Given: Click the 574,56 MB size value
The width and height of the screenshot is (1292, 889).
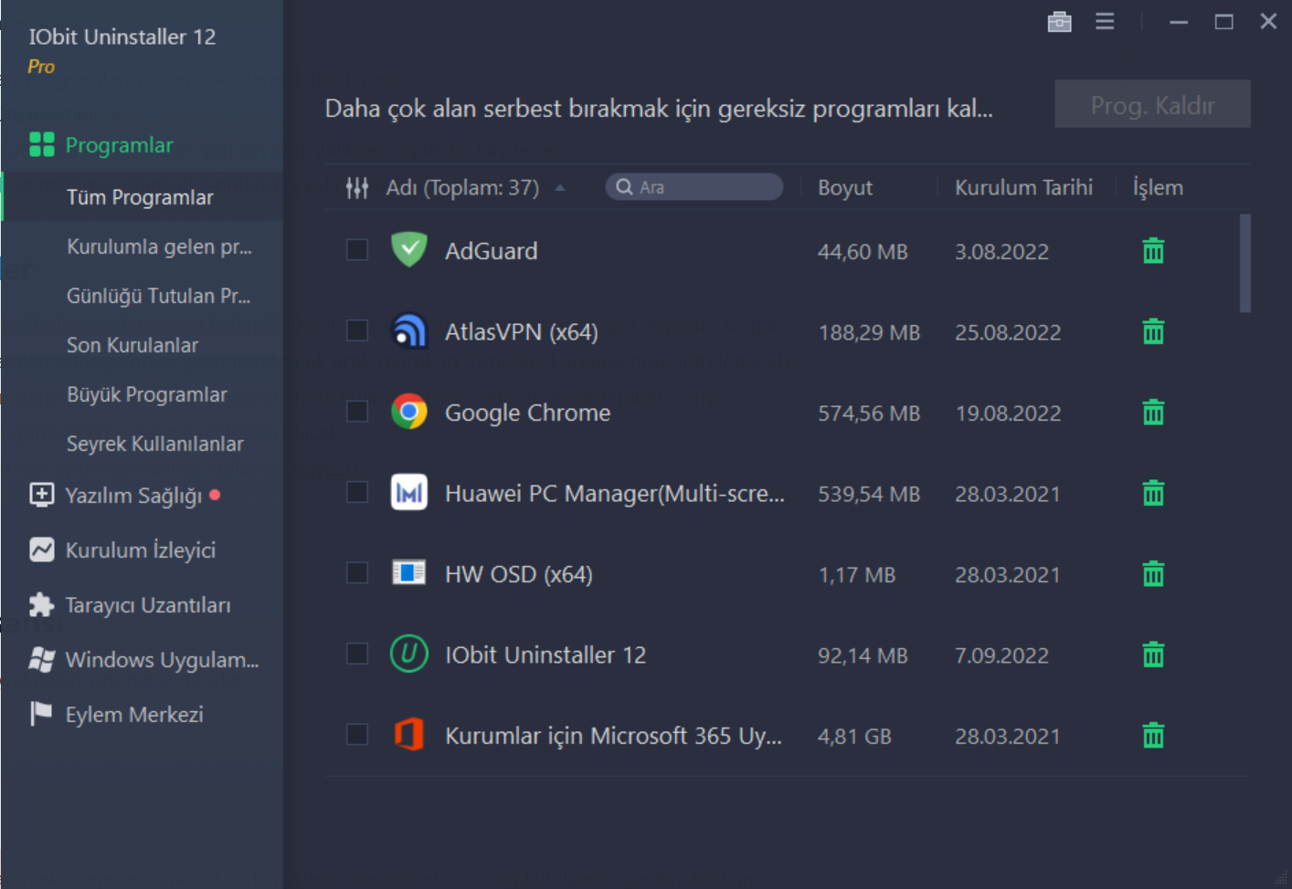Looking at the screenshot, I should tap(869, 413).
